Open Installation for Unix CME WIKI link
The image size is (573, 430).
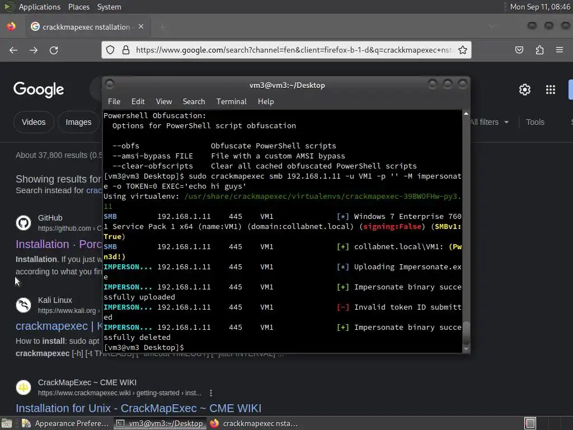(138, 408)
